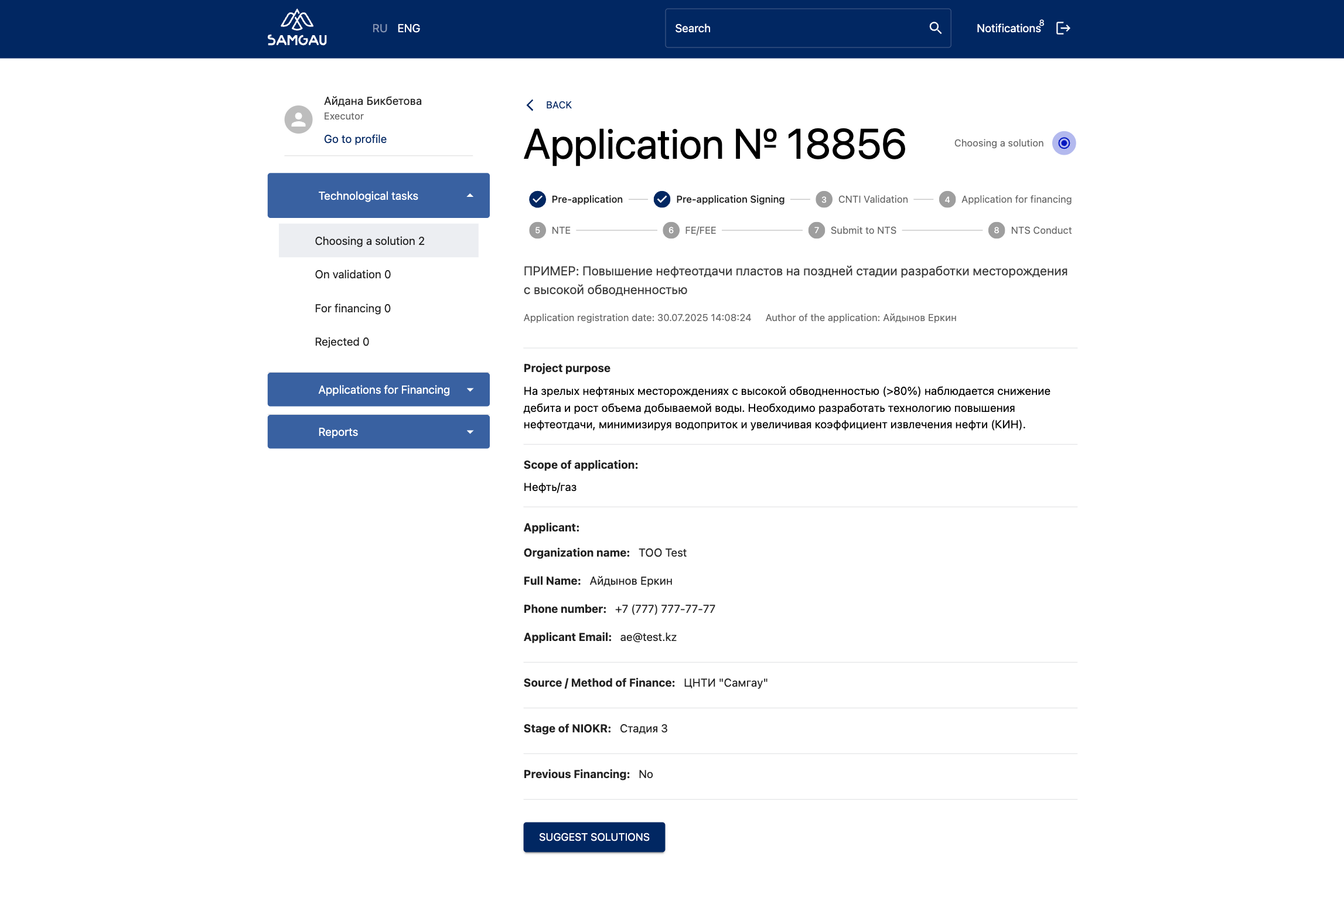Click the back chevron arrow icon
This screenshot has height=914, width=1344.
pos(530,105)
